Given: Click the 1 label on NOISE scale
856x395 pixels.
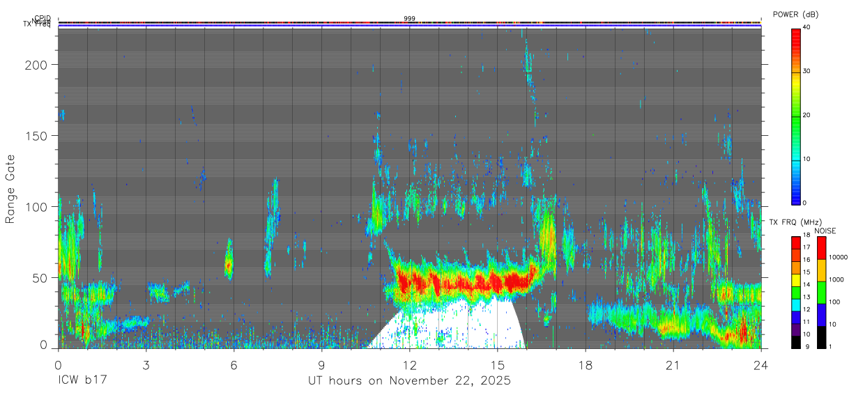Looking at the screenshot, I should click(829, 347).
